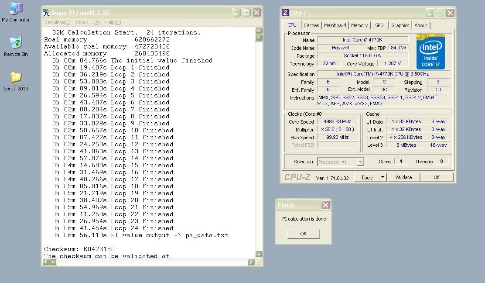Click the Loop 24 finished line
485x283 pixels.
[113, 228]
